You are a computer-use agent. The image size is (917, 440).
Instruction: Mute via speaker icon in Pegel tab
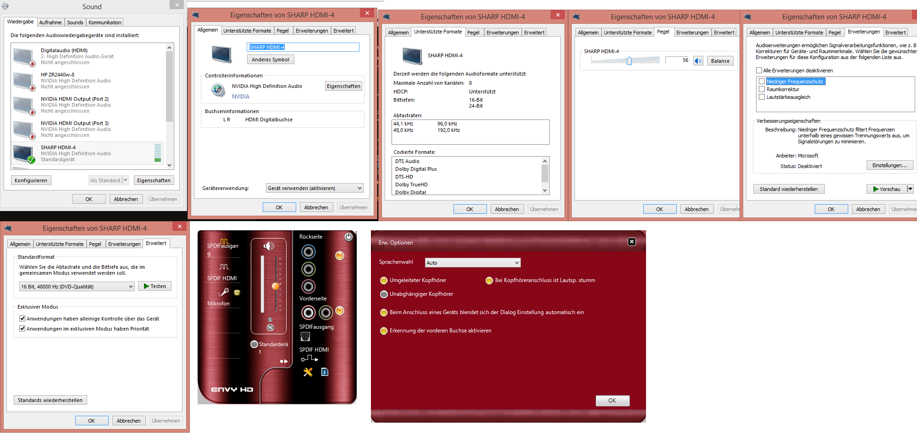click(x=698, y=61)
